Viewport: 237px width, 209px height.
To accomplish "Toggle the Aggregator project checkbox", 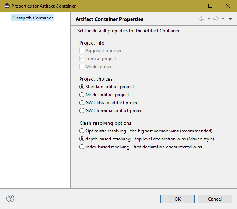I will click(x=82, y=51).
